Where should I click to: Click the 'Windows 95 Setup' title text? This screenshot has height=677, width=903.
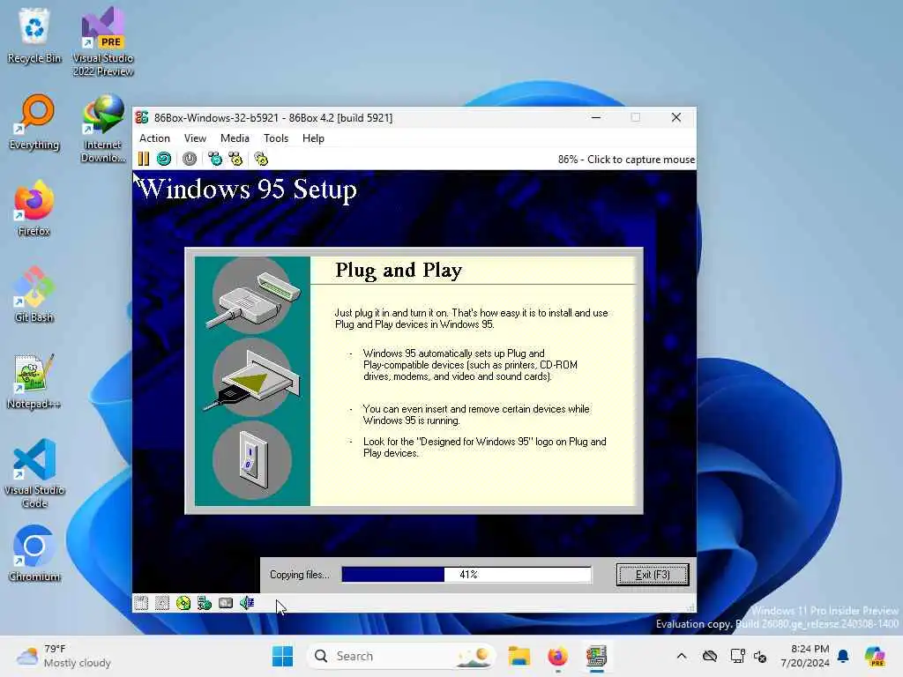pyautogui.click(x=248, y=190)
